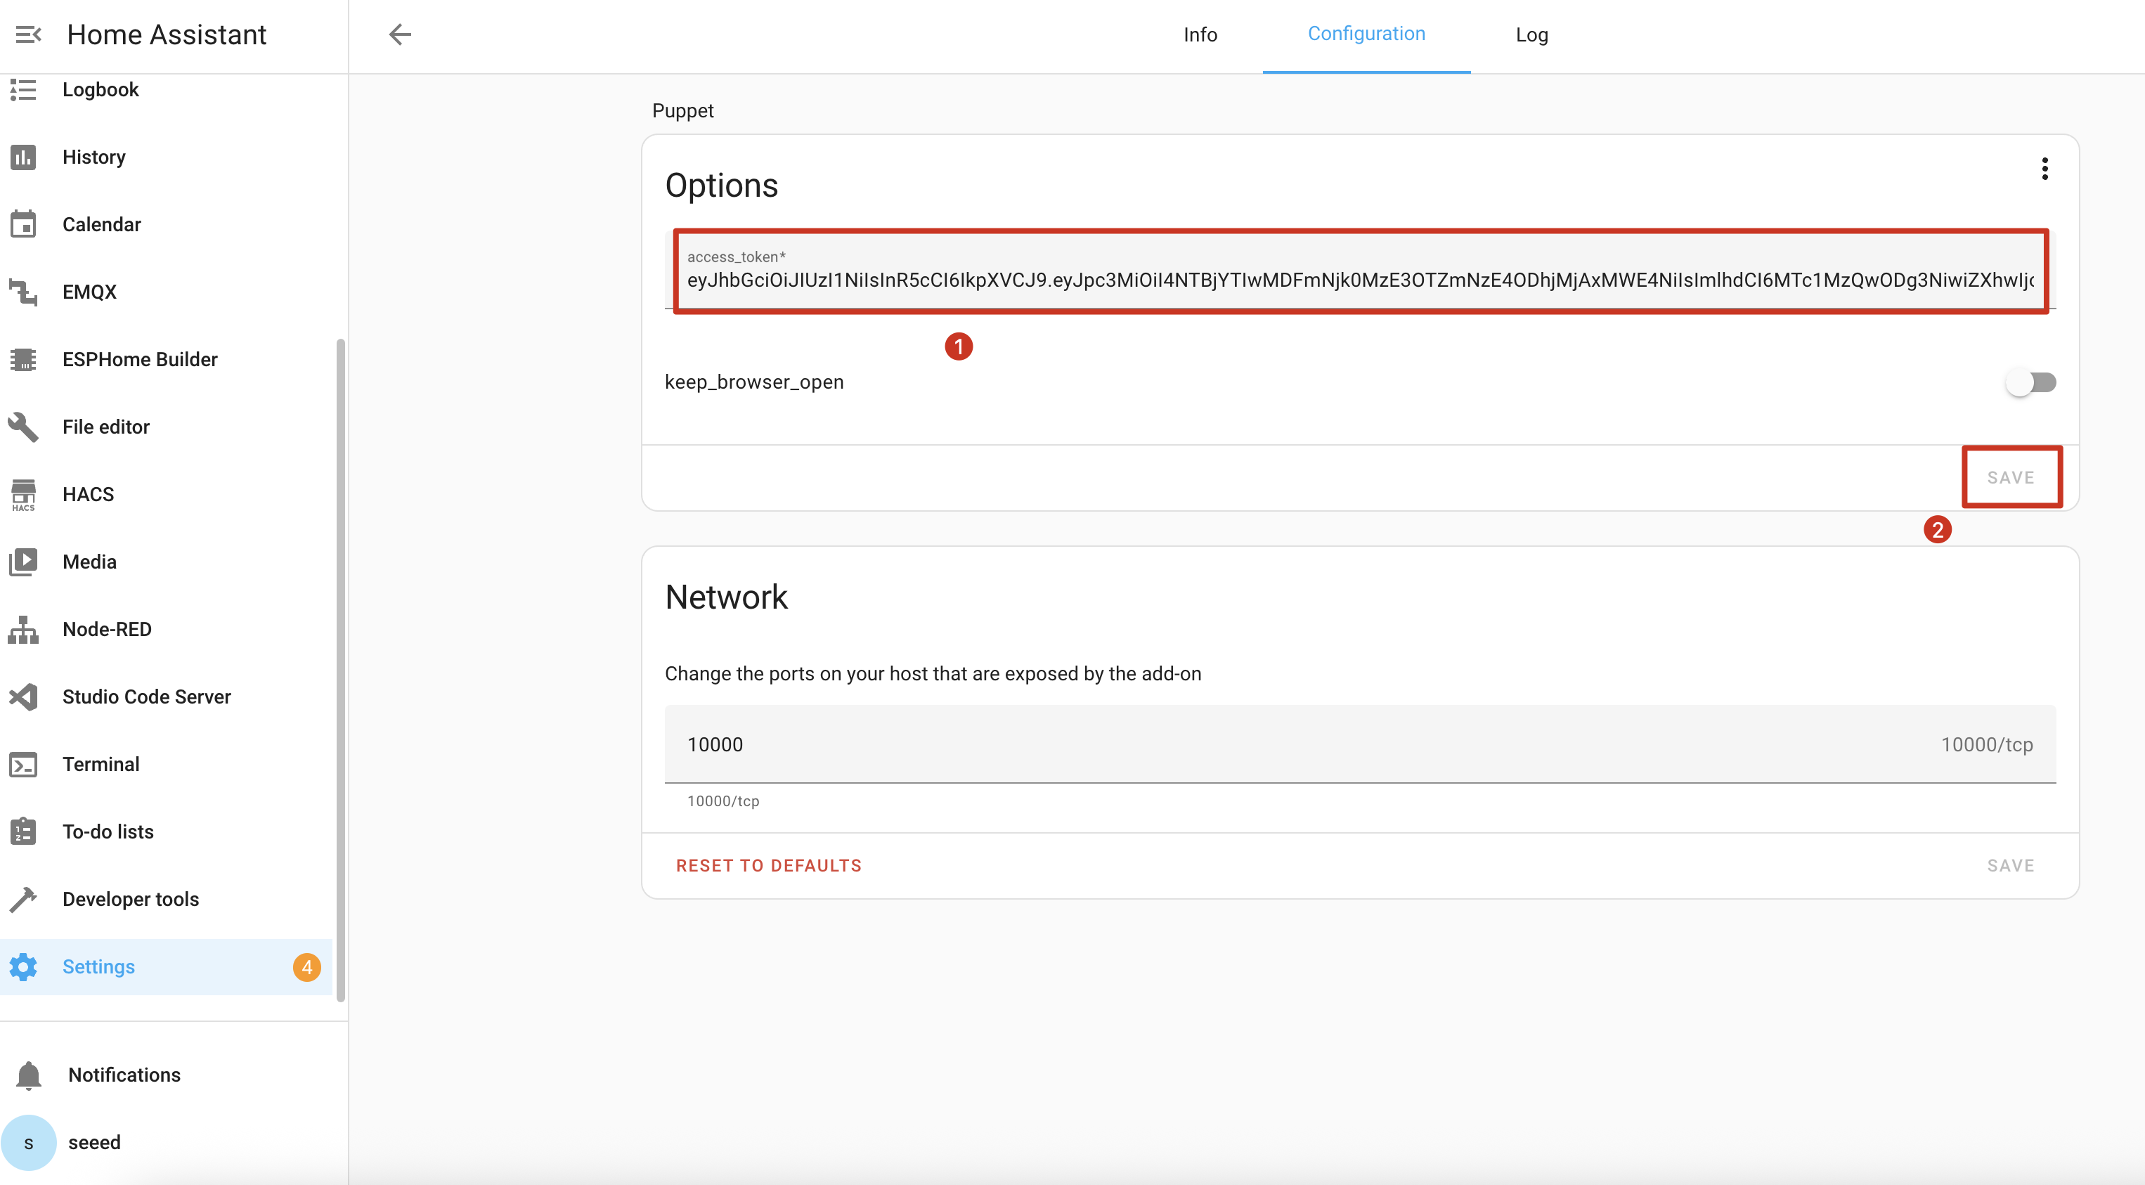The height and width of the screenshot is (1185, 2145).
Task: Go to ESPHome Builder label
Action: click(x=140, y=359)
